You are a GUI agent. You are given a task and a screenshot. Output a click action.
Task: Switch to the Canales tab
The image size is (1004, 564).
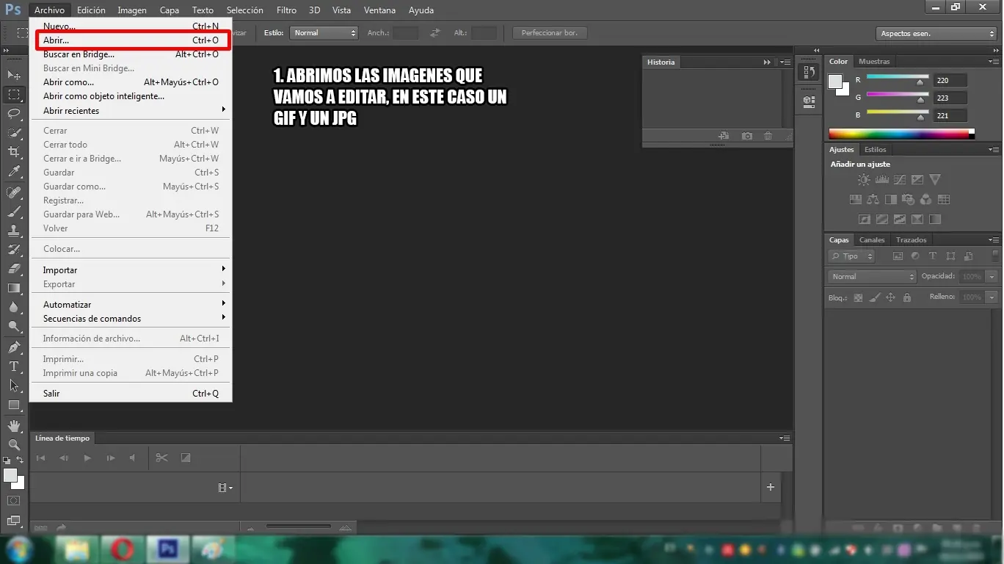[x=872, y=240]
